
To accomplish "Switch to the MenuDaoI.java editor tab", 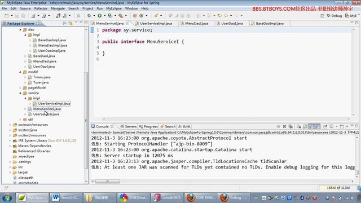I will coord(196,24).
